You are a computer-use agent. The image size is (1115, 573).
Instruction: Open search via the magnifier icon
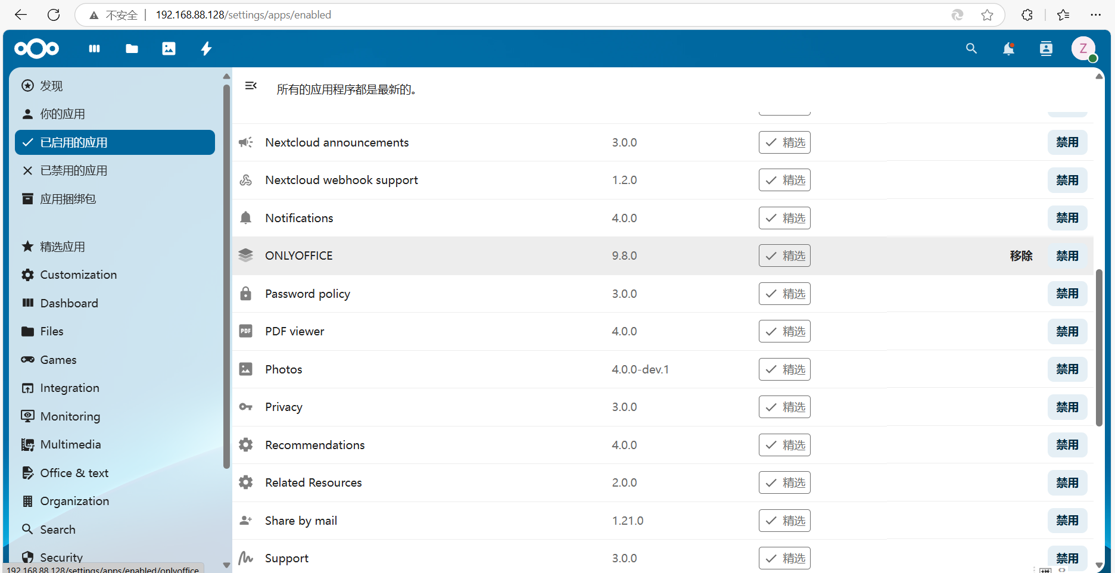pyautogui.click(x=971, y=49)
